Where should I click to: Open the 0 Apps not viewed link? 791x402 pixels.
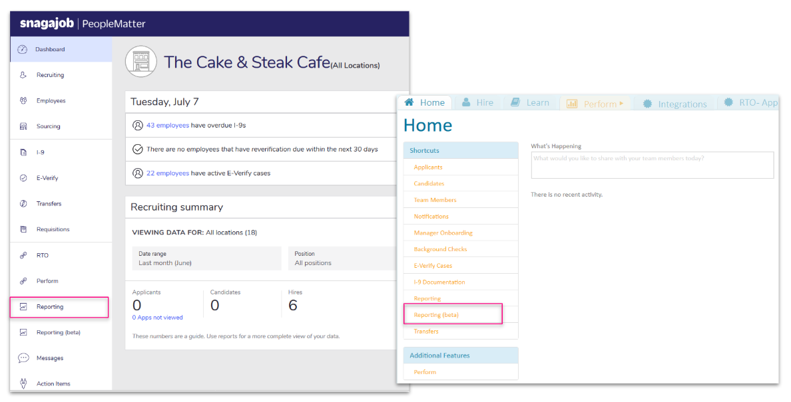[x=157, y=318]
